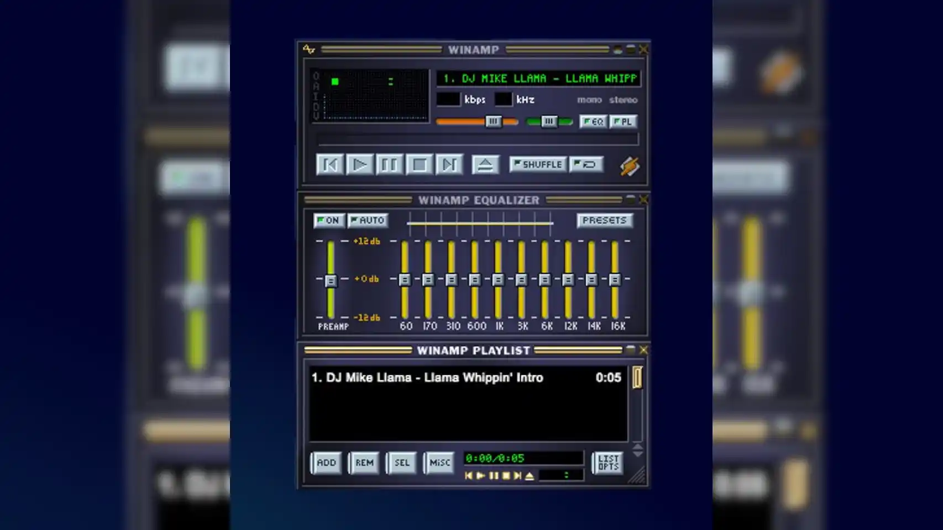Open the SEL selection menu
Image resolution: width=943 pixels, height=530 pixels.
coord(402,463)
